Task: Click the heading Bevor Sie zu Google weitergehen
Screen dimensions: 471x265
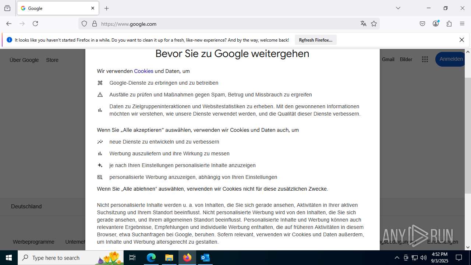Action: tap(232, 54)
